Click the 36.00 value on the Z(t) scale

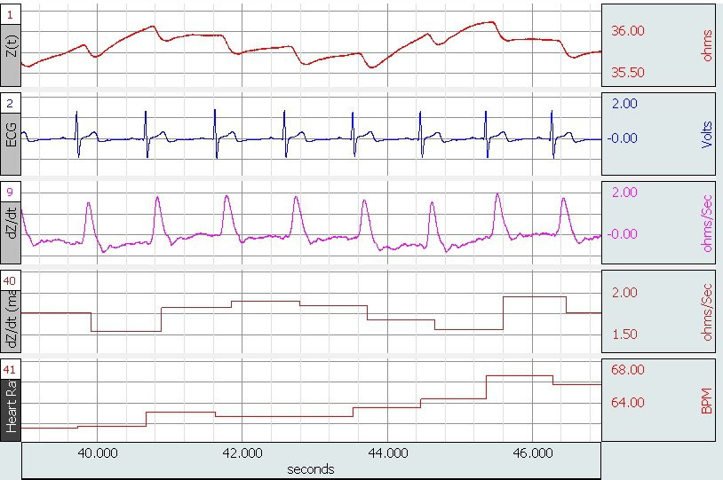[628, 30]
